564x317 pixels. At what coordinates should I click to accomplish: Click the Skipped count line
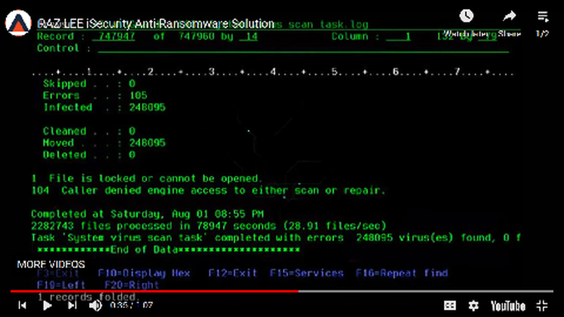click(89, 83)
